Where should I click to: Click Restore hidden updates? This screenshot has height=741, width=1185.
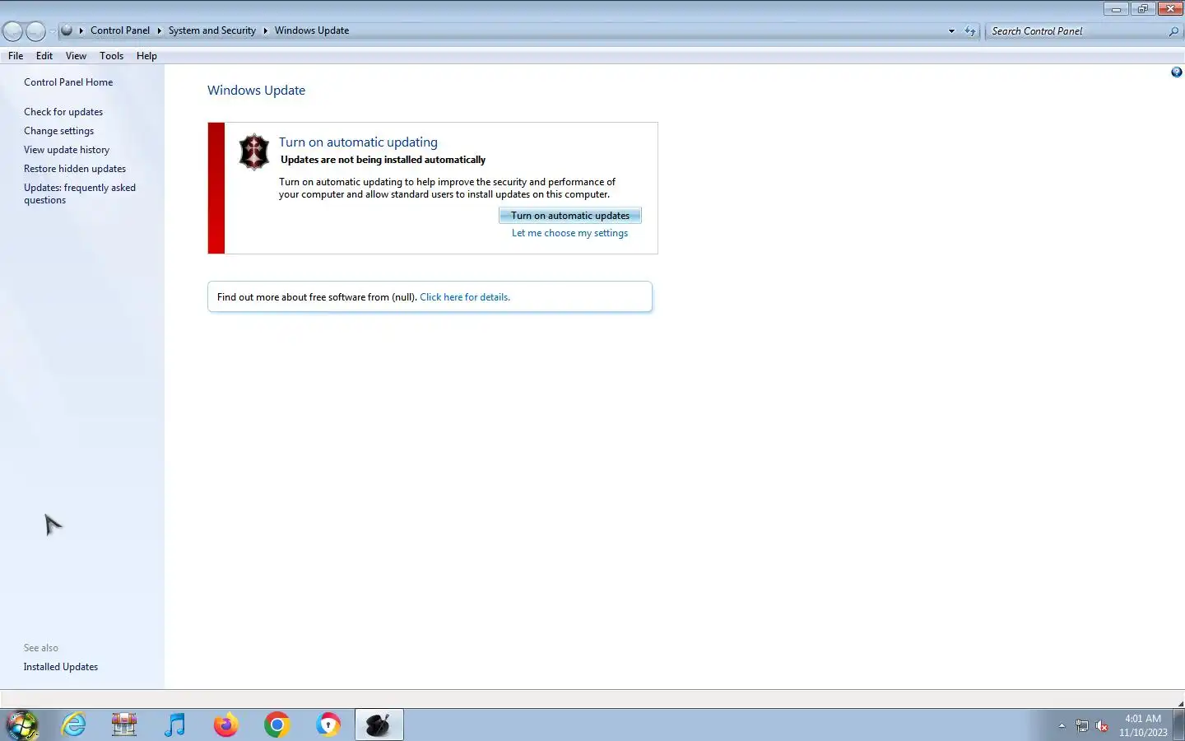click(75, 169)
